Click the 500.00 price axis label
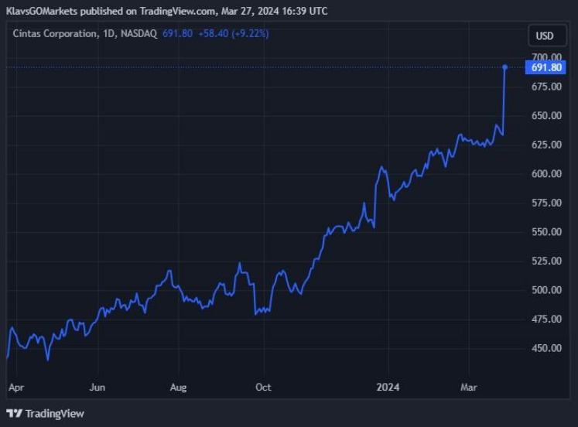578x427 pixels. click(x=546, y=290)
